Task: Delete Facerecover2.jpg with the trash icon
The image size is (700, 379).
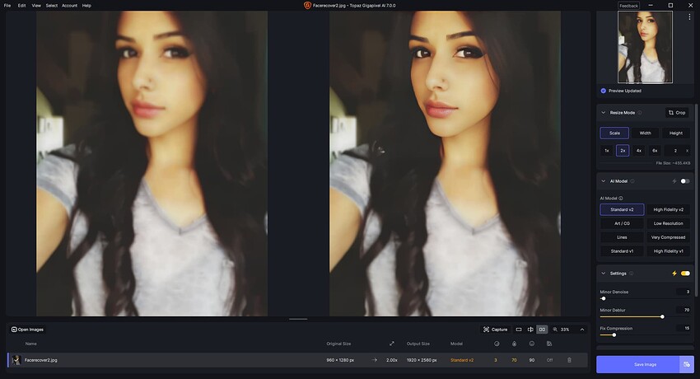Action: click(569, 360)
